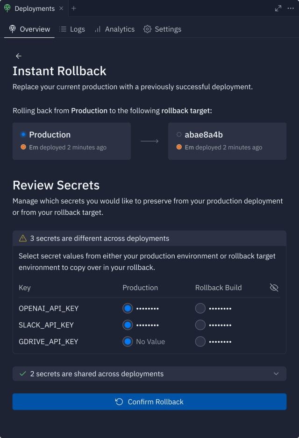The width and height of the screenshot is (299, 438).
Task: Open a new tab with the plus icon
Action: (x=74, y=8)
